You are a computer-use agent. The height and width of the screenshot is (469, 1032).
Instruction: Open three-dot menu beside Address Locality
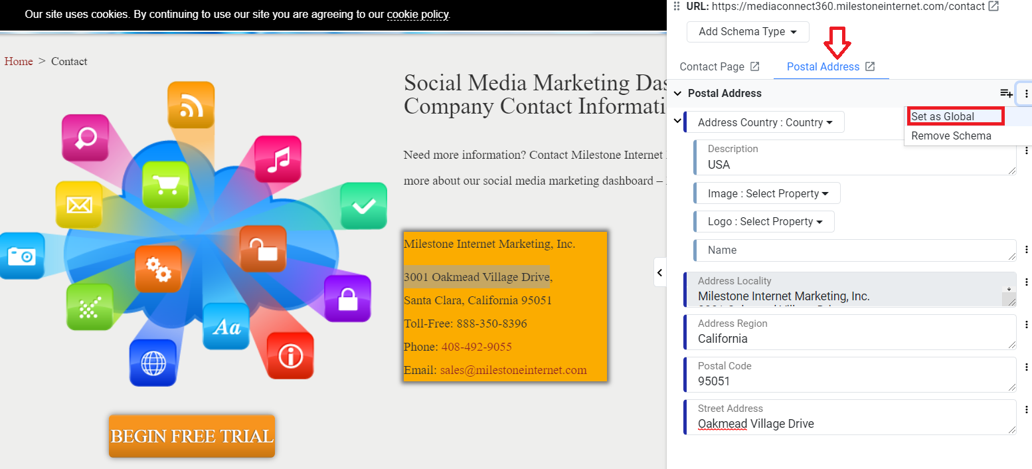[1026, 282]
